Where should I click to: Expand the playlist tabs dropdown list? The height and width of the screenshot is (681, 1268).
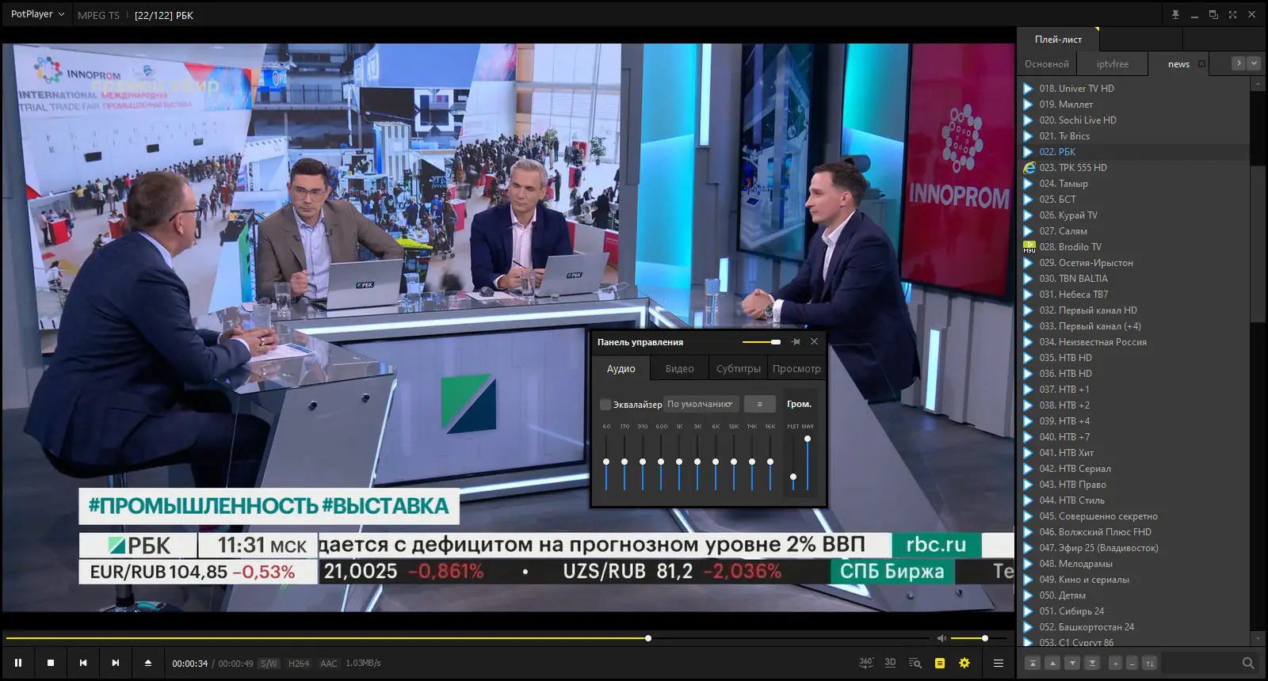point(1254,63)
